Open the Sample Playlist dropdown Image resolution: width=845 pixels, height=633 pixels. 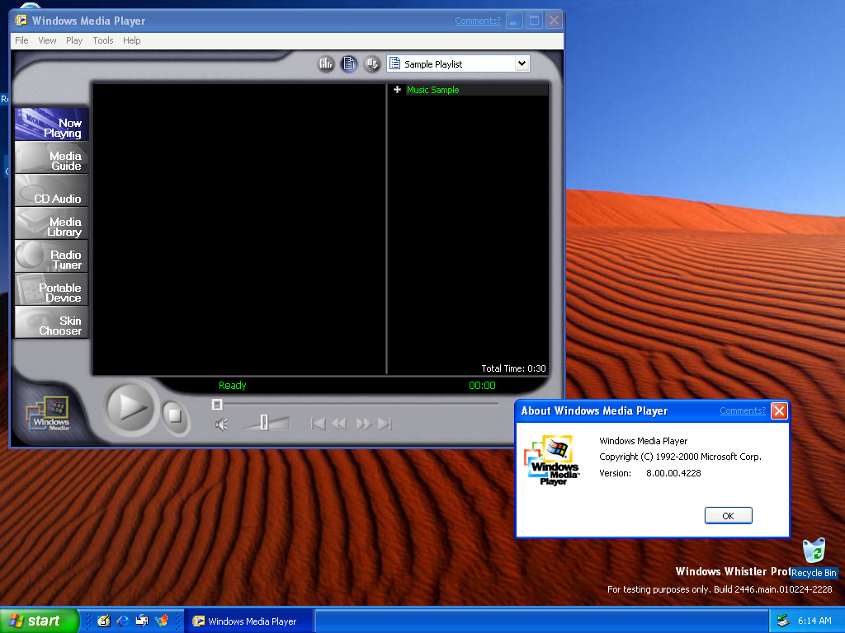click(x=521, y=63)
